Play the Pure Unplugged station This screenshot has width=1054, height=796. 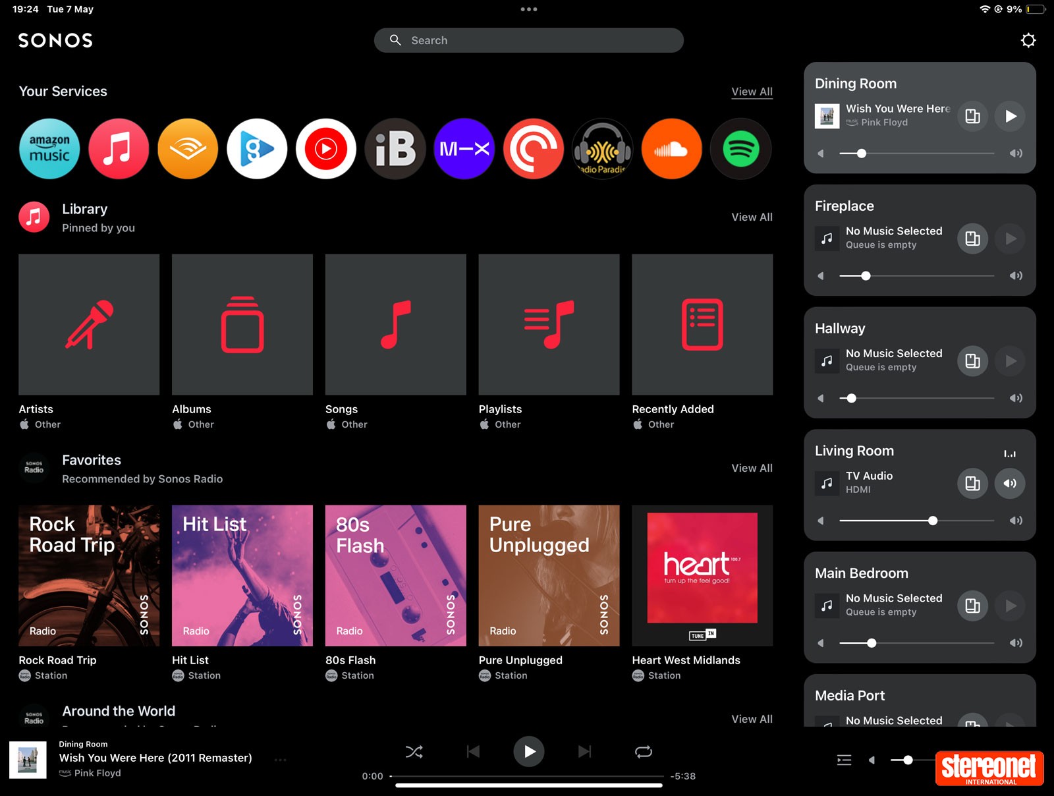[549, 575]
